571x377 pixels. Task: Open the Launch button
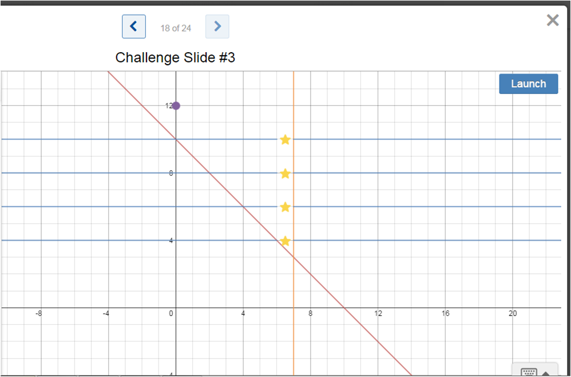pyautogui.click(x=528, y=84)
